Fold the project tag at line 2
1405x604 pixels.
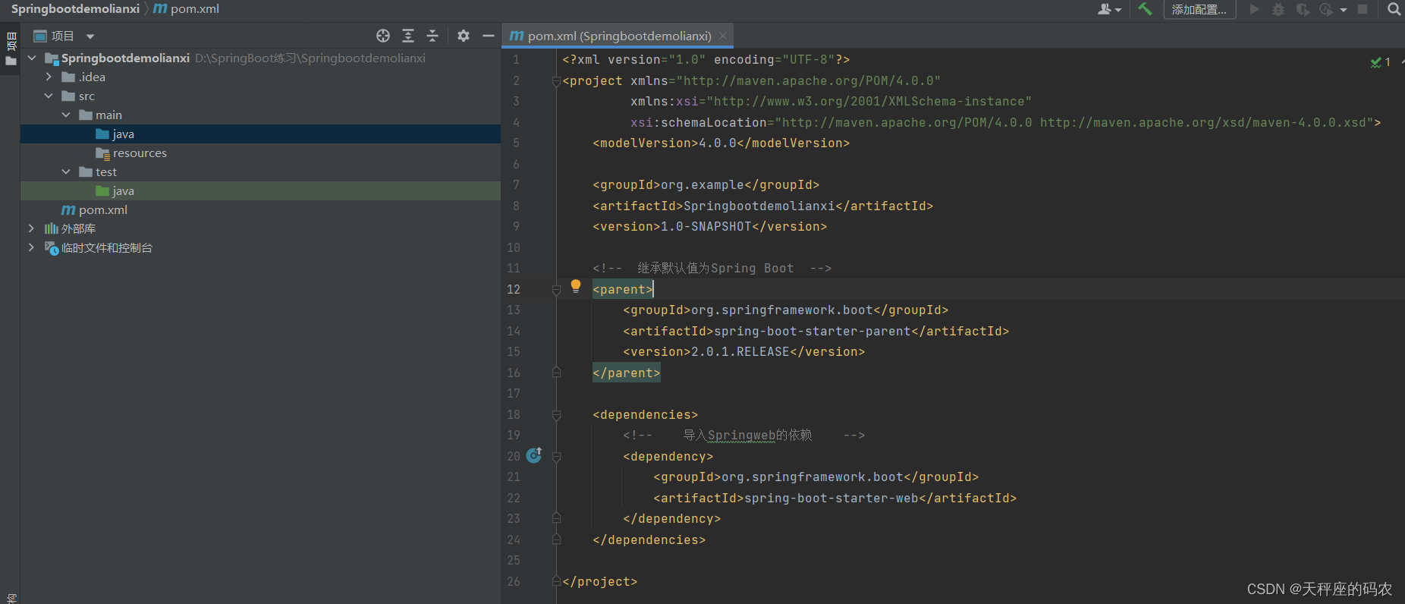coord(556,81)
